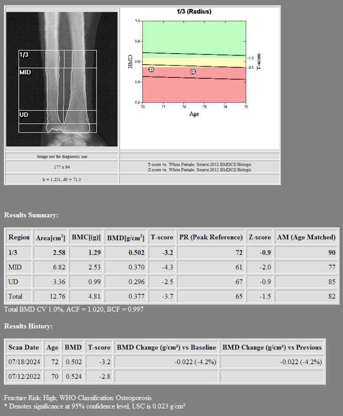Click the 1/3 BMC value 1.29
Image resolution: width=343 pixels, height=416 pixels.
click(x=95, y=253)
